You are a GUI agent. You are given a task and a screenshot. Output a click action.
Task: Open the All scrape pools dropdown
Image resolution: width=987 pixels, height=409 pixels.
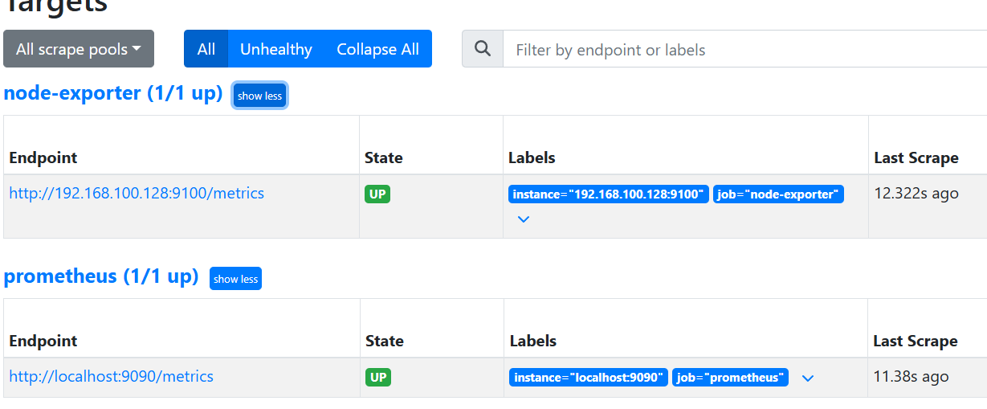click(79, 49)
